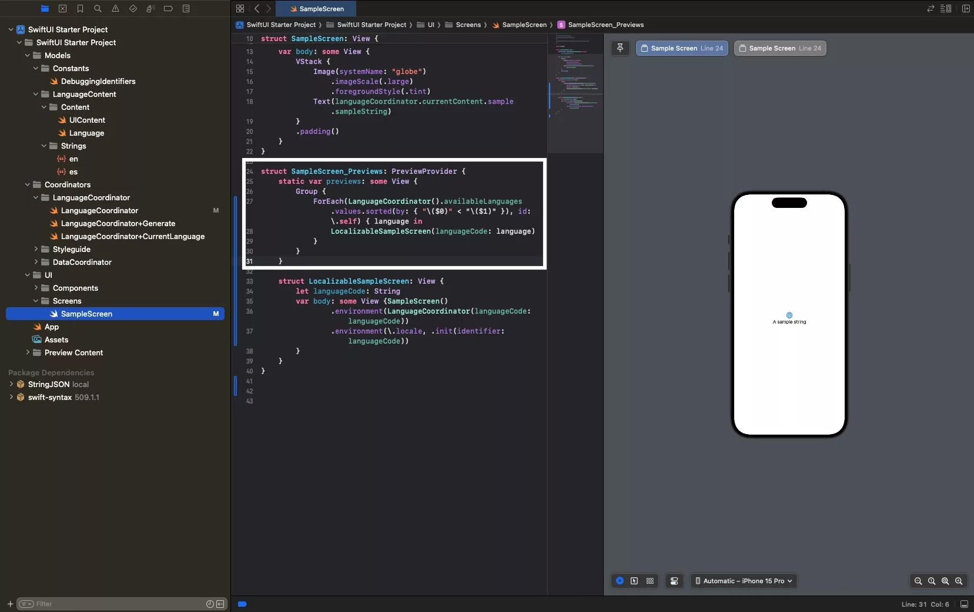Open the Test navigator diamond icon
Screen dimensions: 974x612
[x=133, y=8]
